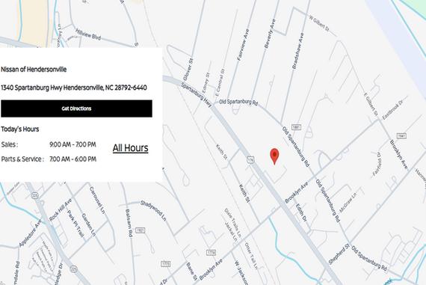
Task: Click the US 176 highway shield icon
Action: pyautogui.click(x=250, y=159)
